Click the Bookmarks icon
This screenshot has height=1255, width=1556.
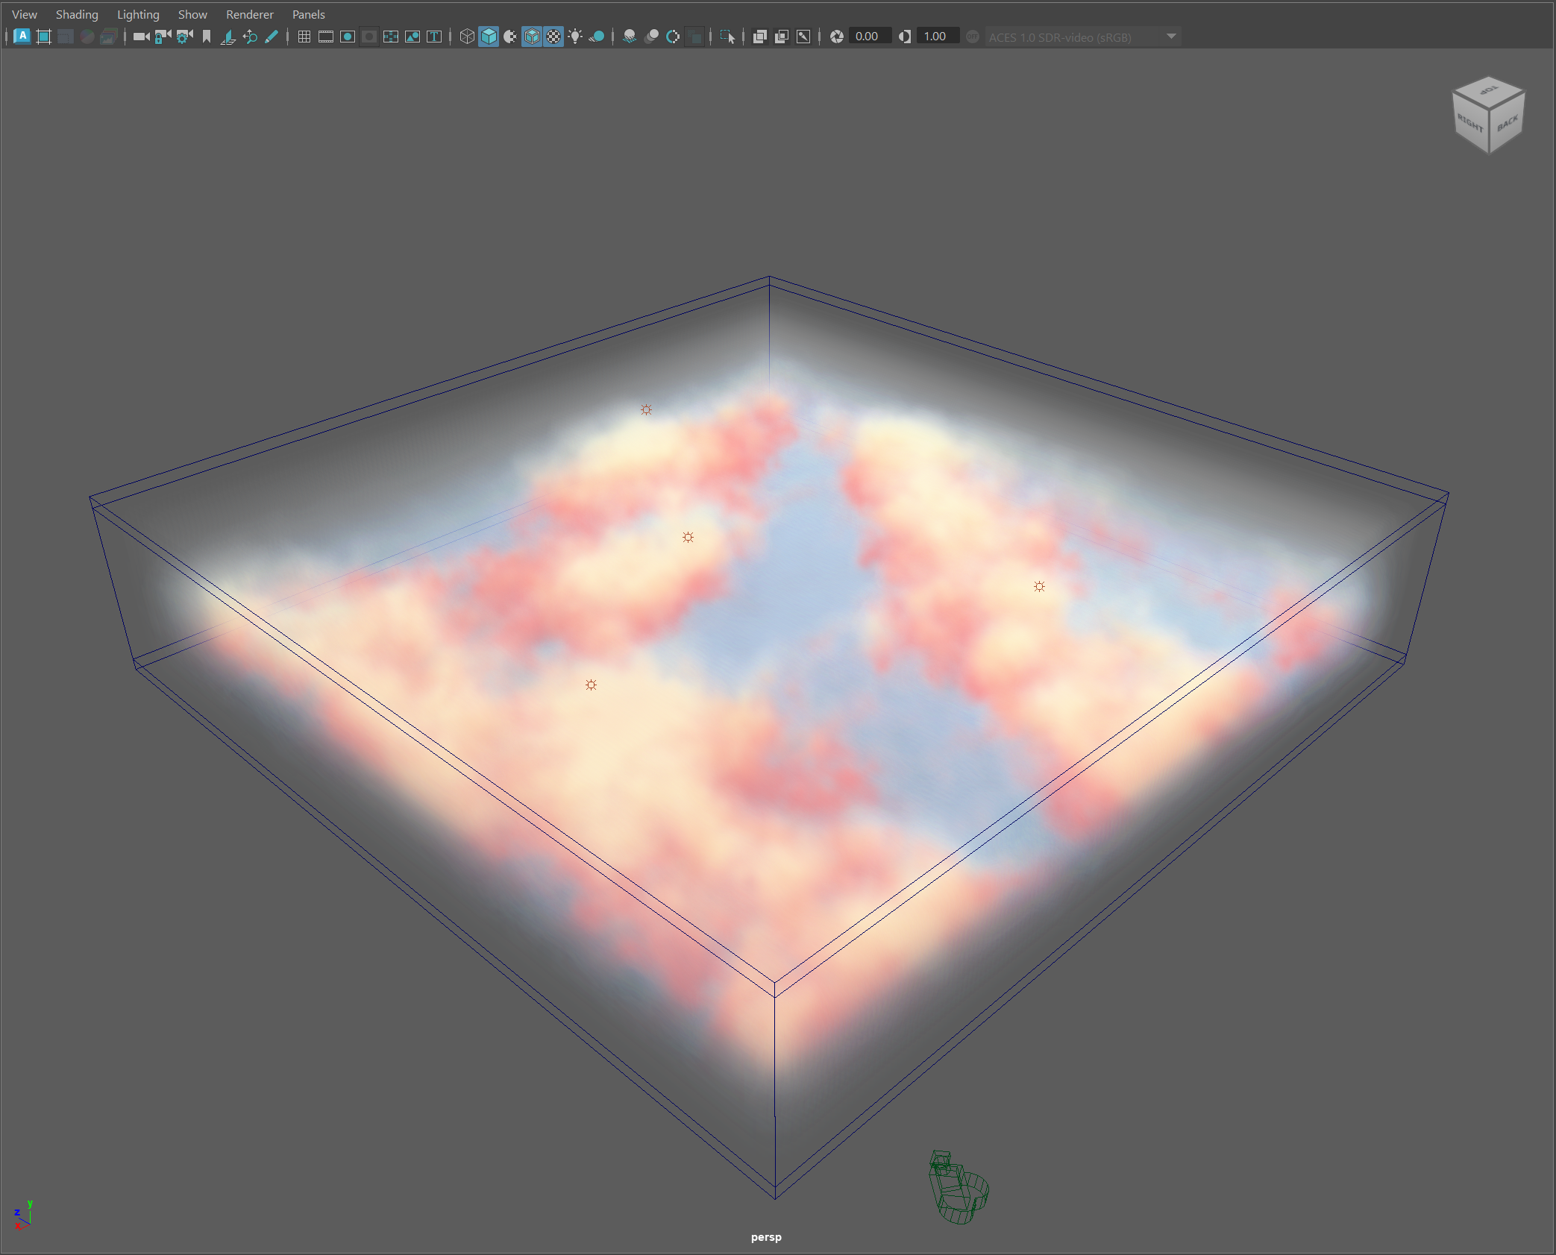pos(207,37)
